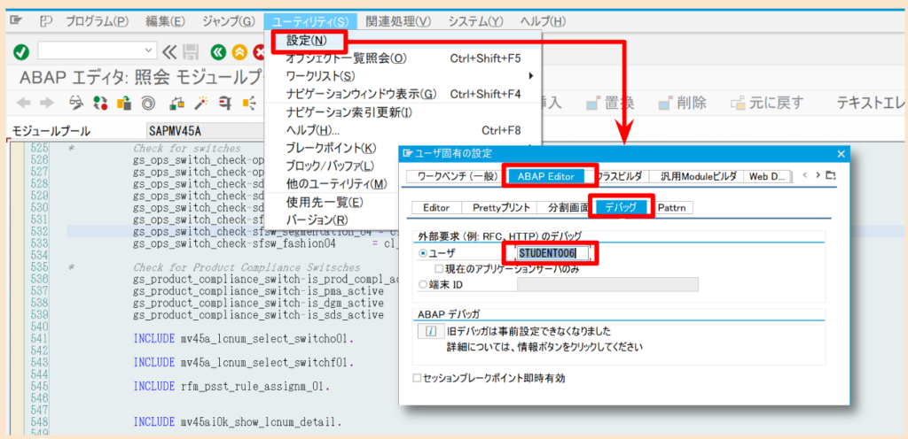
Task: Open the 関連処理(V) menu
Action: (x=398, y=21)
